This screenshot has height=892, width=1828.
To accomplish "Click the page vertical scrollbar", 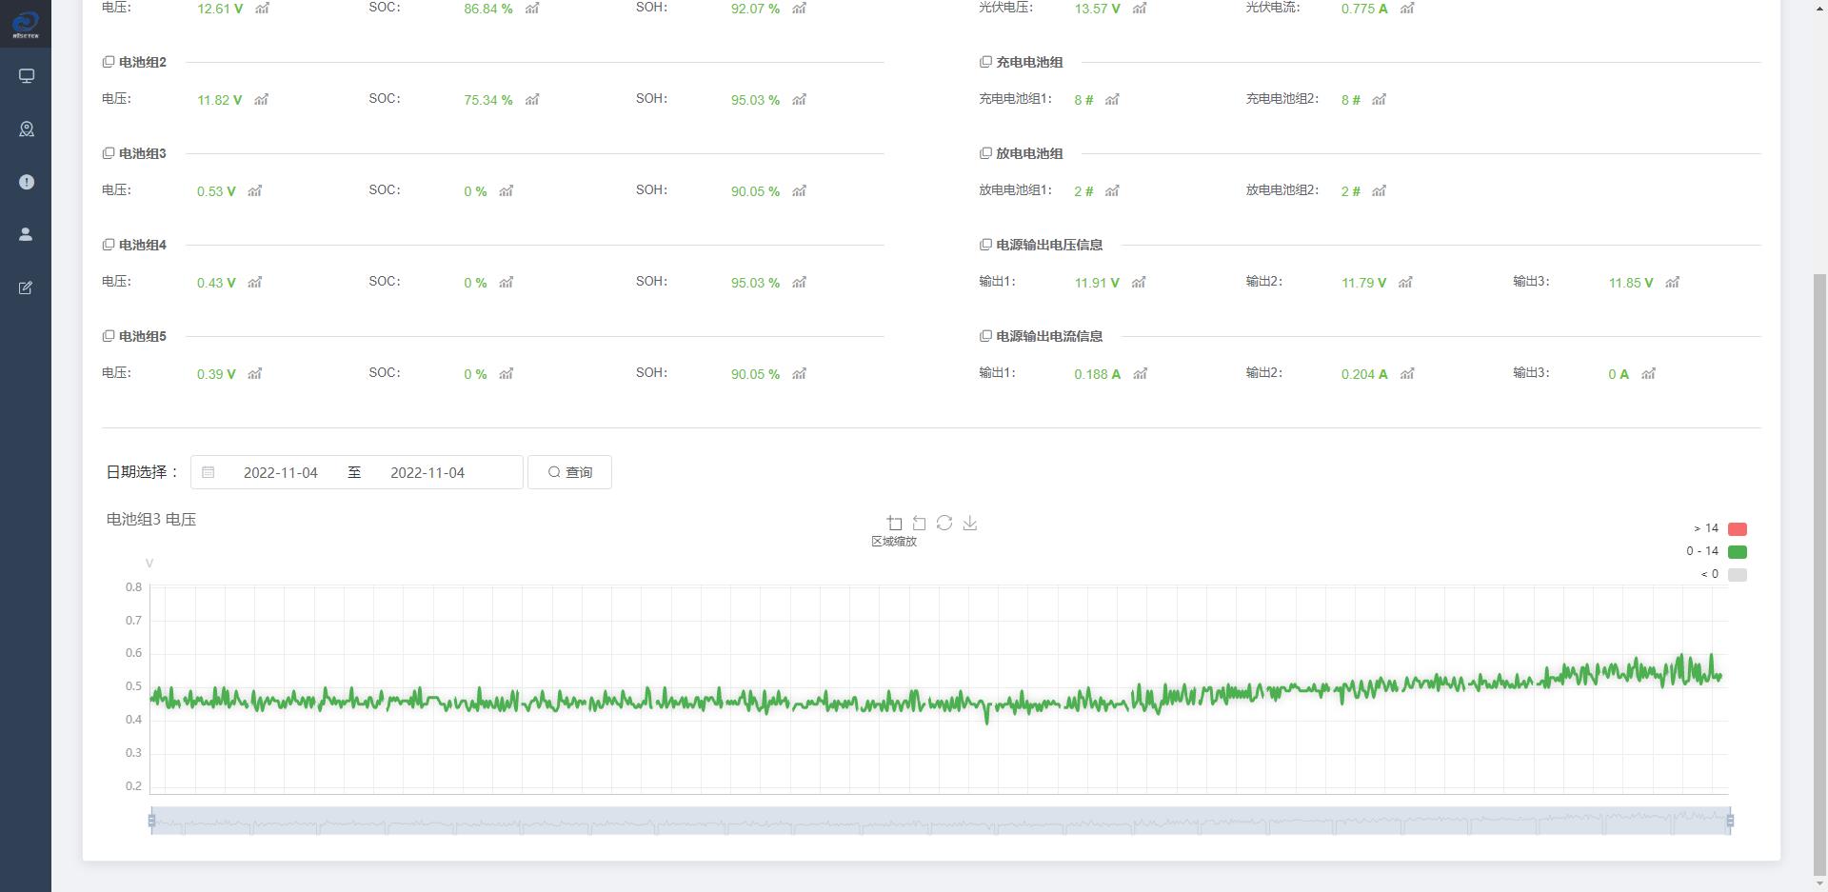I will click(x=1819, y=571).
